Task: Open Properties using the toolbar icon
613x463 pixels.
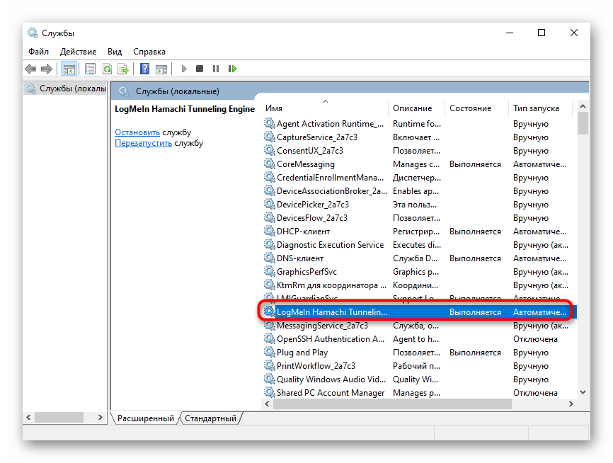Action: click(90, 69)
